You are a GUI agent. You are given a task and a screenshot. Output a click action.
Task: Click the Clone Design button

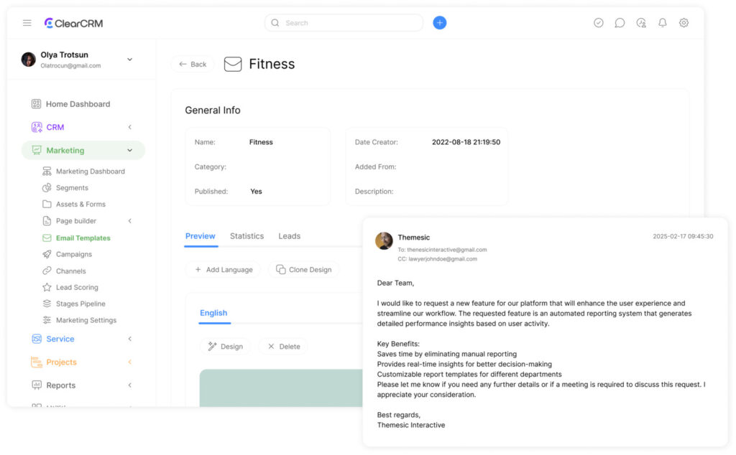pos(303,270)
